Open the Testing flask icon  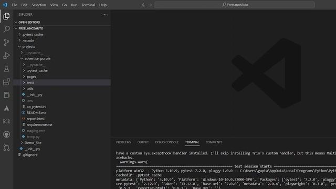tap(6, 69)
